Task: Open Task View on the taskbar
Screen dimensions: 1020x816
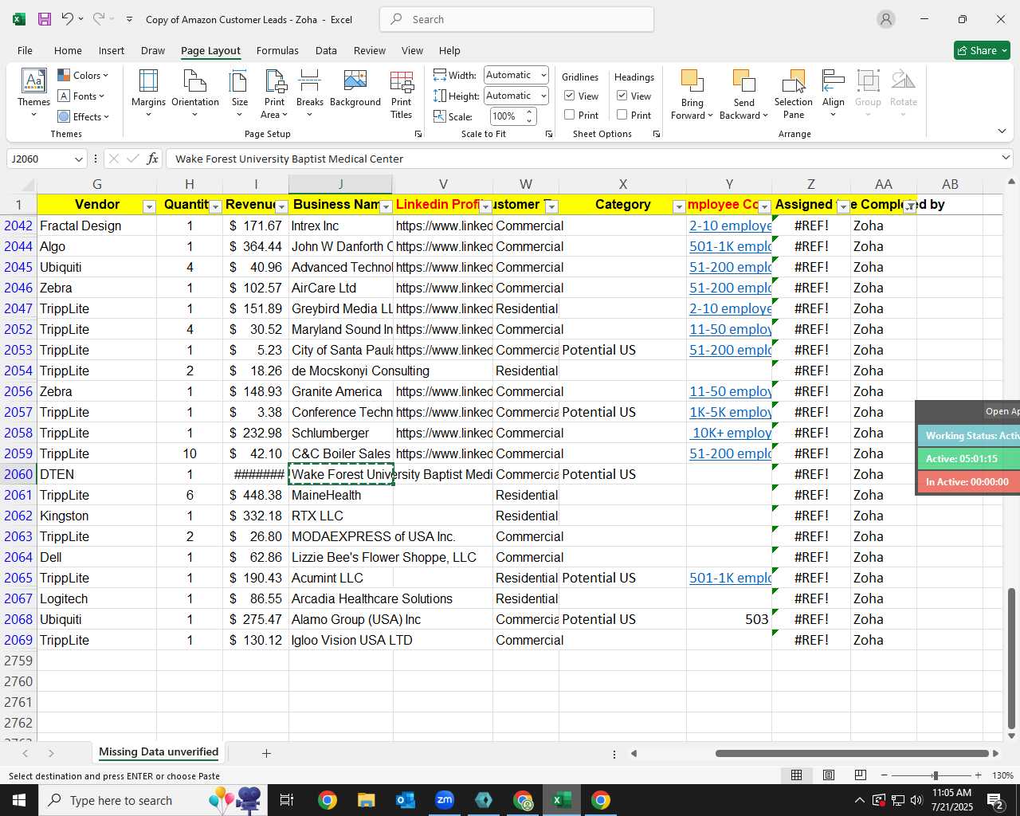Action: tap(287, 800)
